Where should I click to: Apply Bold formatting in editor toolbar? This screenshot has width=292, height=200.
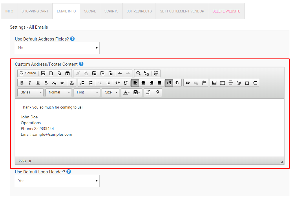(22, 83)
